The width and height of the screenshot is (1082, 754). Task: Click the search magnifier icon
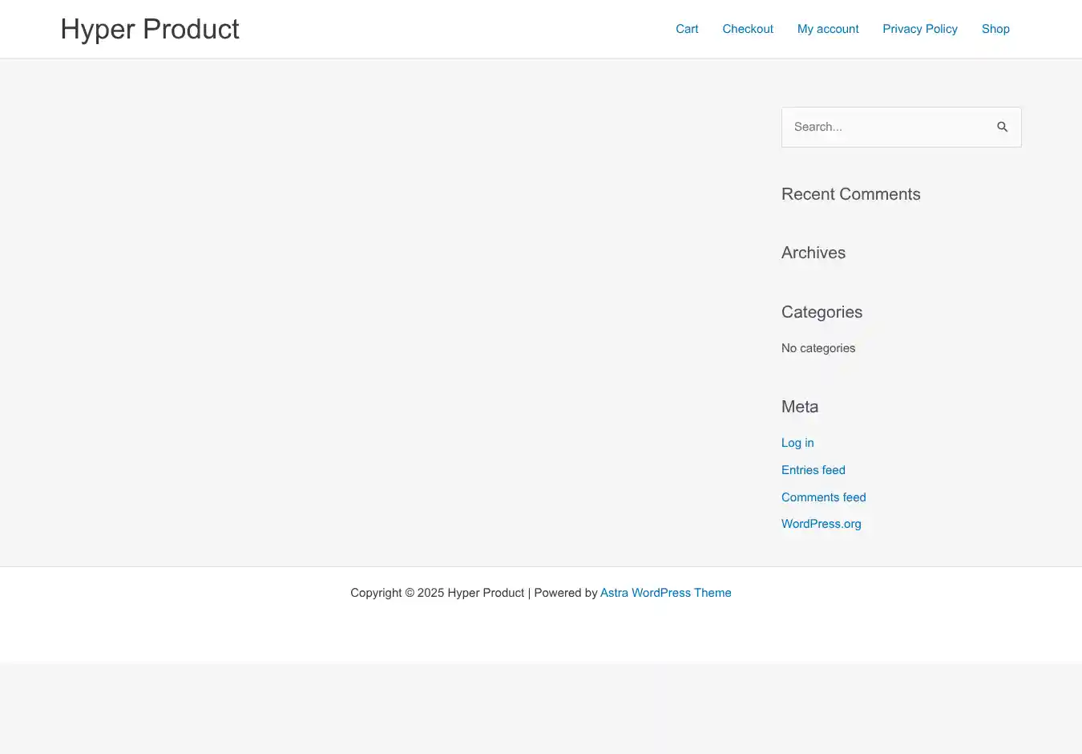tap(1002, 127)
